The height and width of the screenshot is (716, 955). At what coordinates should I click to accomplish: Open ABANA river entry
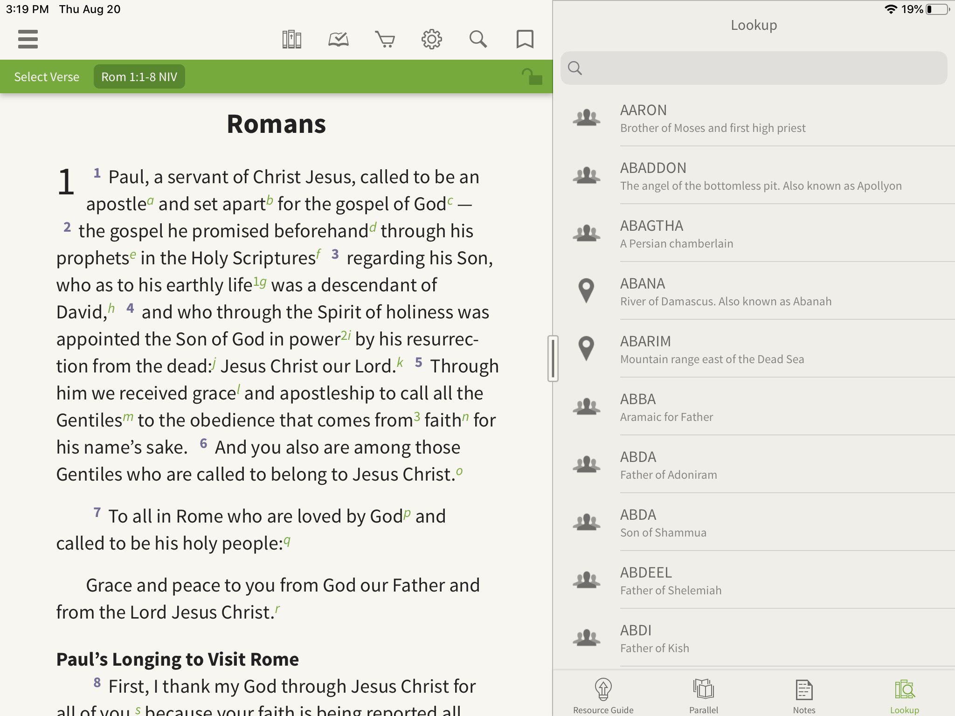point(754,291)
